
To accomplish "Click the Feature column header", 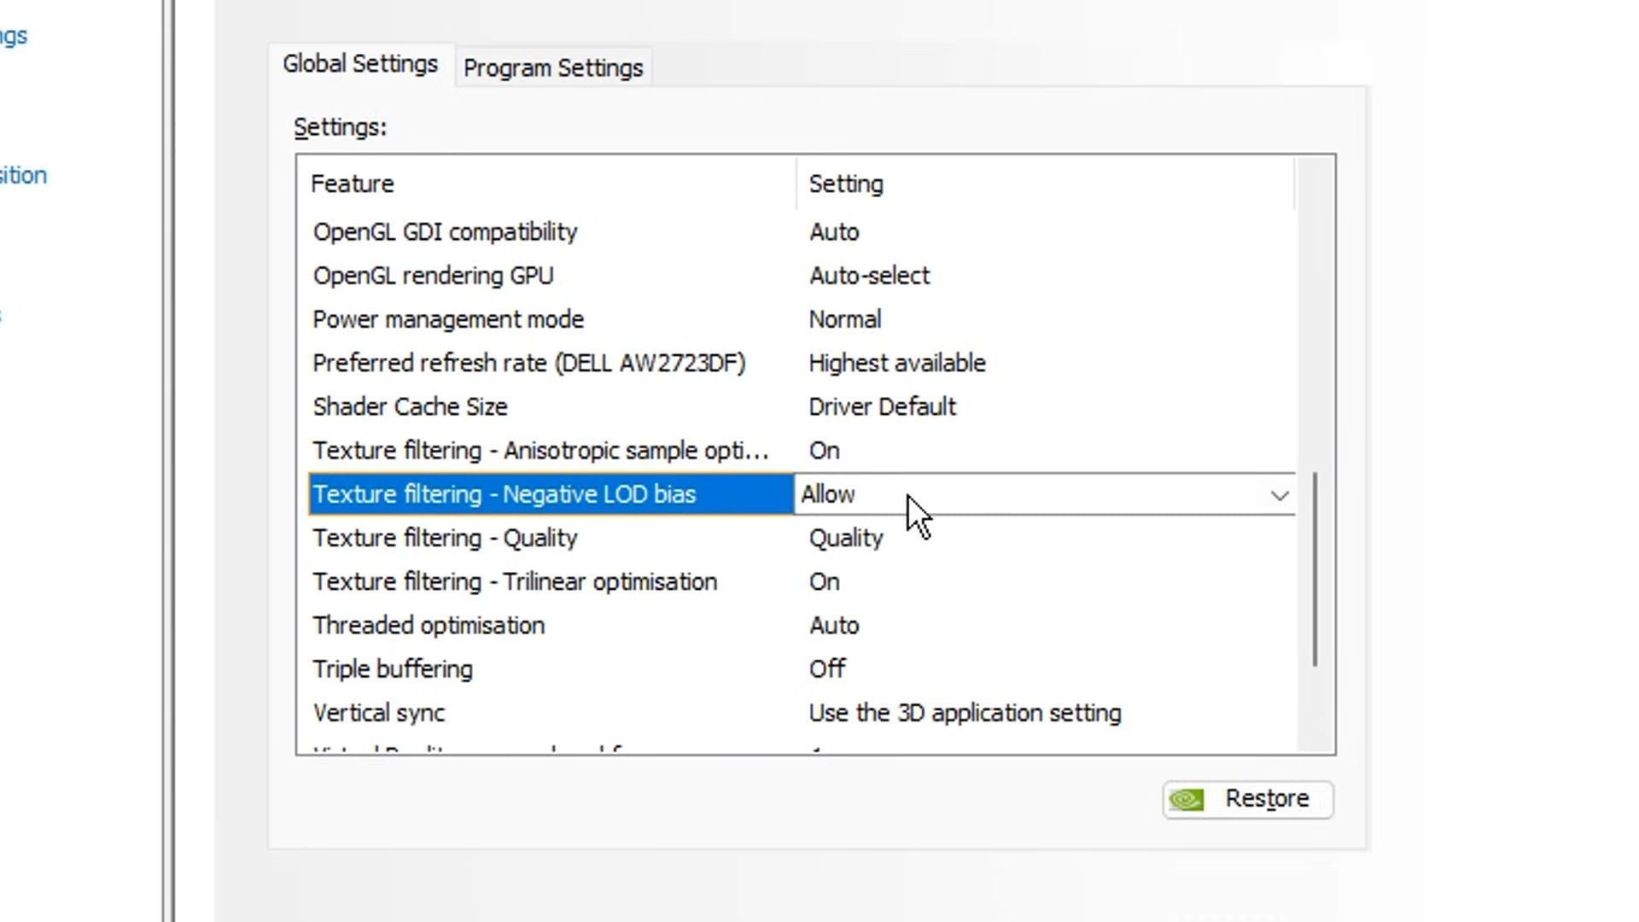I will coord(352,184).
